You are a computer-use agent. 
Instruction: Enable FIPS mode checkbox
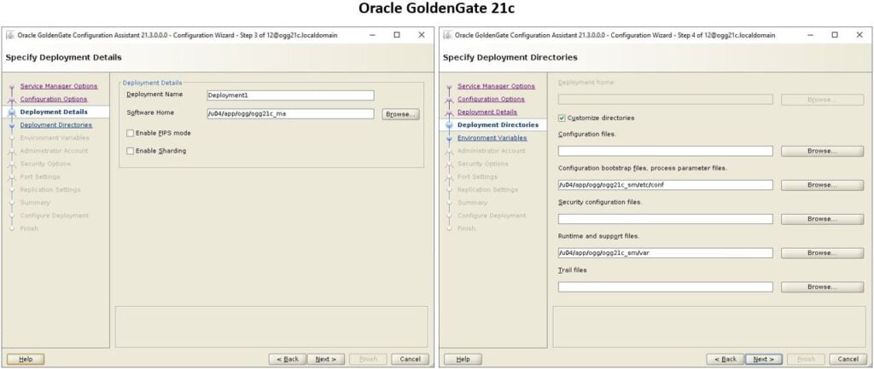(x=130, y=133)
